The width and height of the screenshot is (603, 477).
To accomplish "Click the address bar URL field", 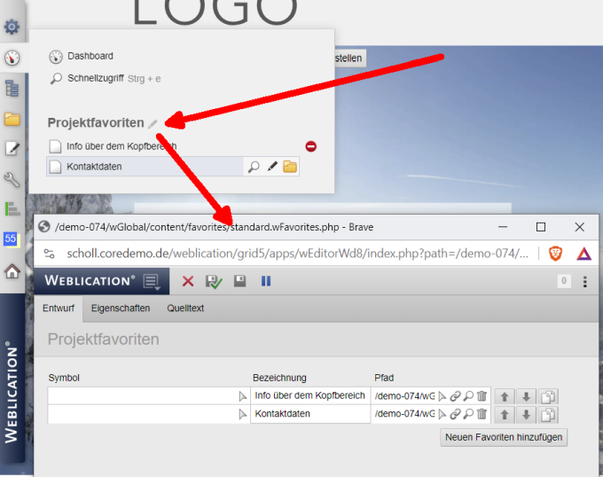I will pos(297,254).
